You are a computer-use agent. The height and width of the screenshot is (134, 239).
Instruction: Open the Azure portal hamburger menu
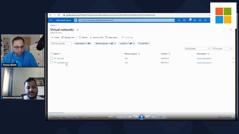coord(51,20)
